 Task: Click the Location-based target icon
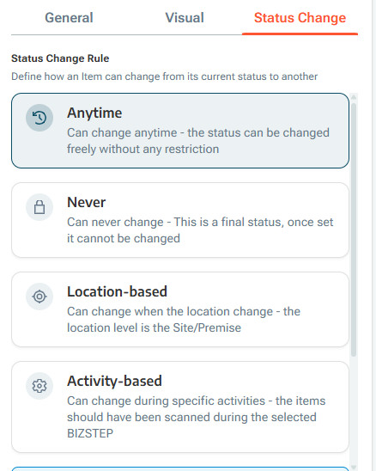click(39, 297)
